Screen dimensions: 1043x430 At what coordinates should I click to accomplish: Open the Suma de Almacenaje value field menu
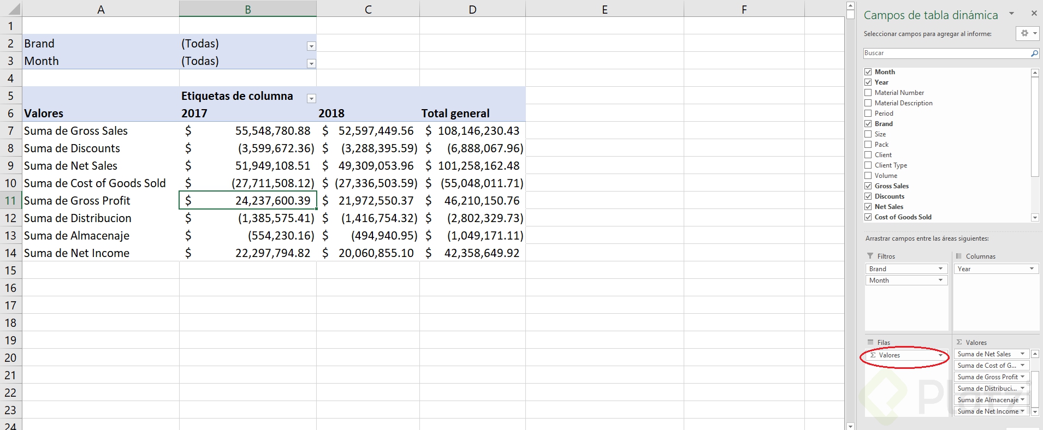pyautogui.click(x=1022, y=400)
